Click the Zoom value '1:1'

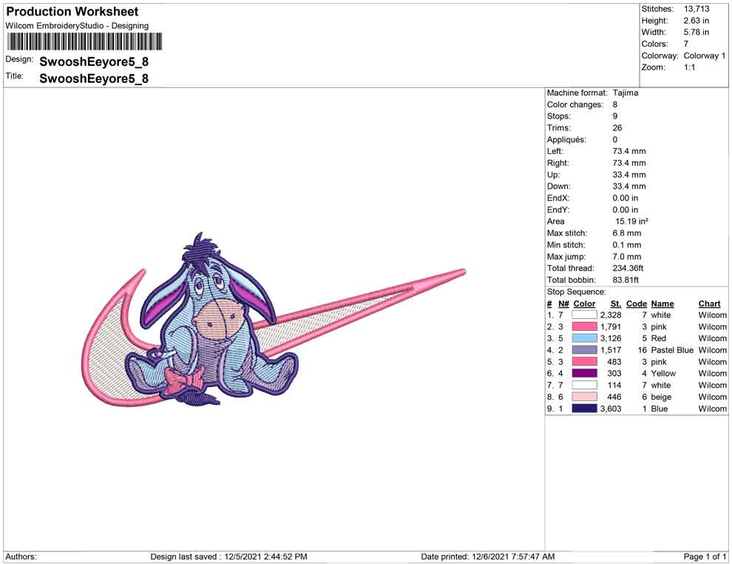(690, 67)
